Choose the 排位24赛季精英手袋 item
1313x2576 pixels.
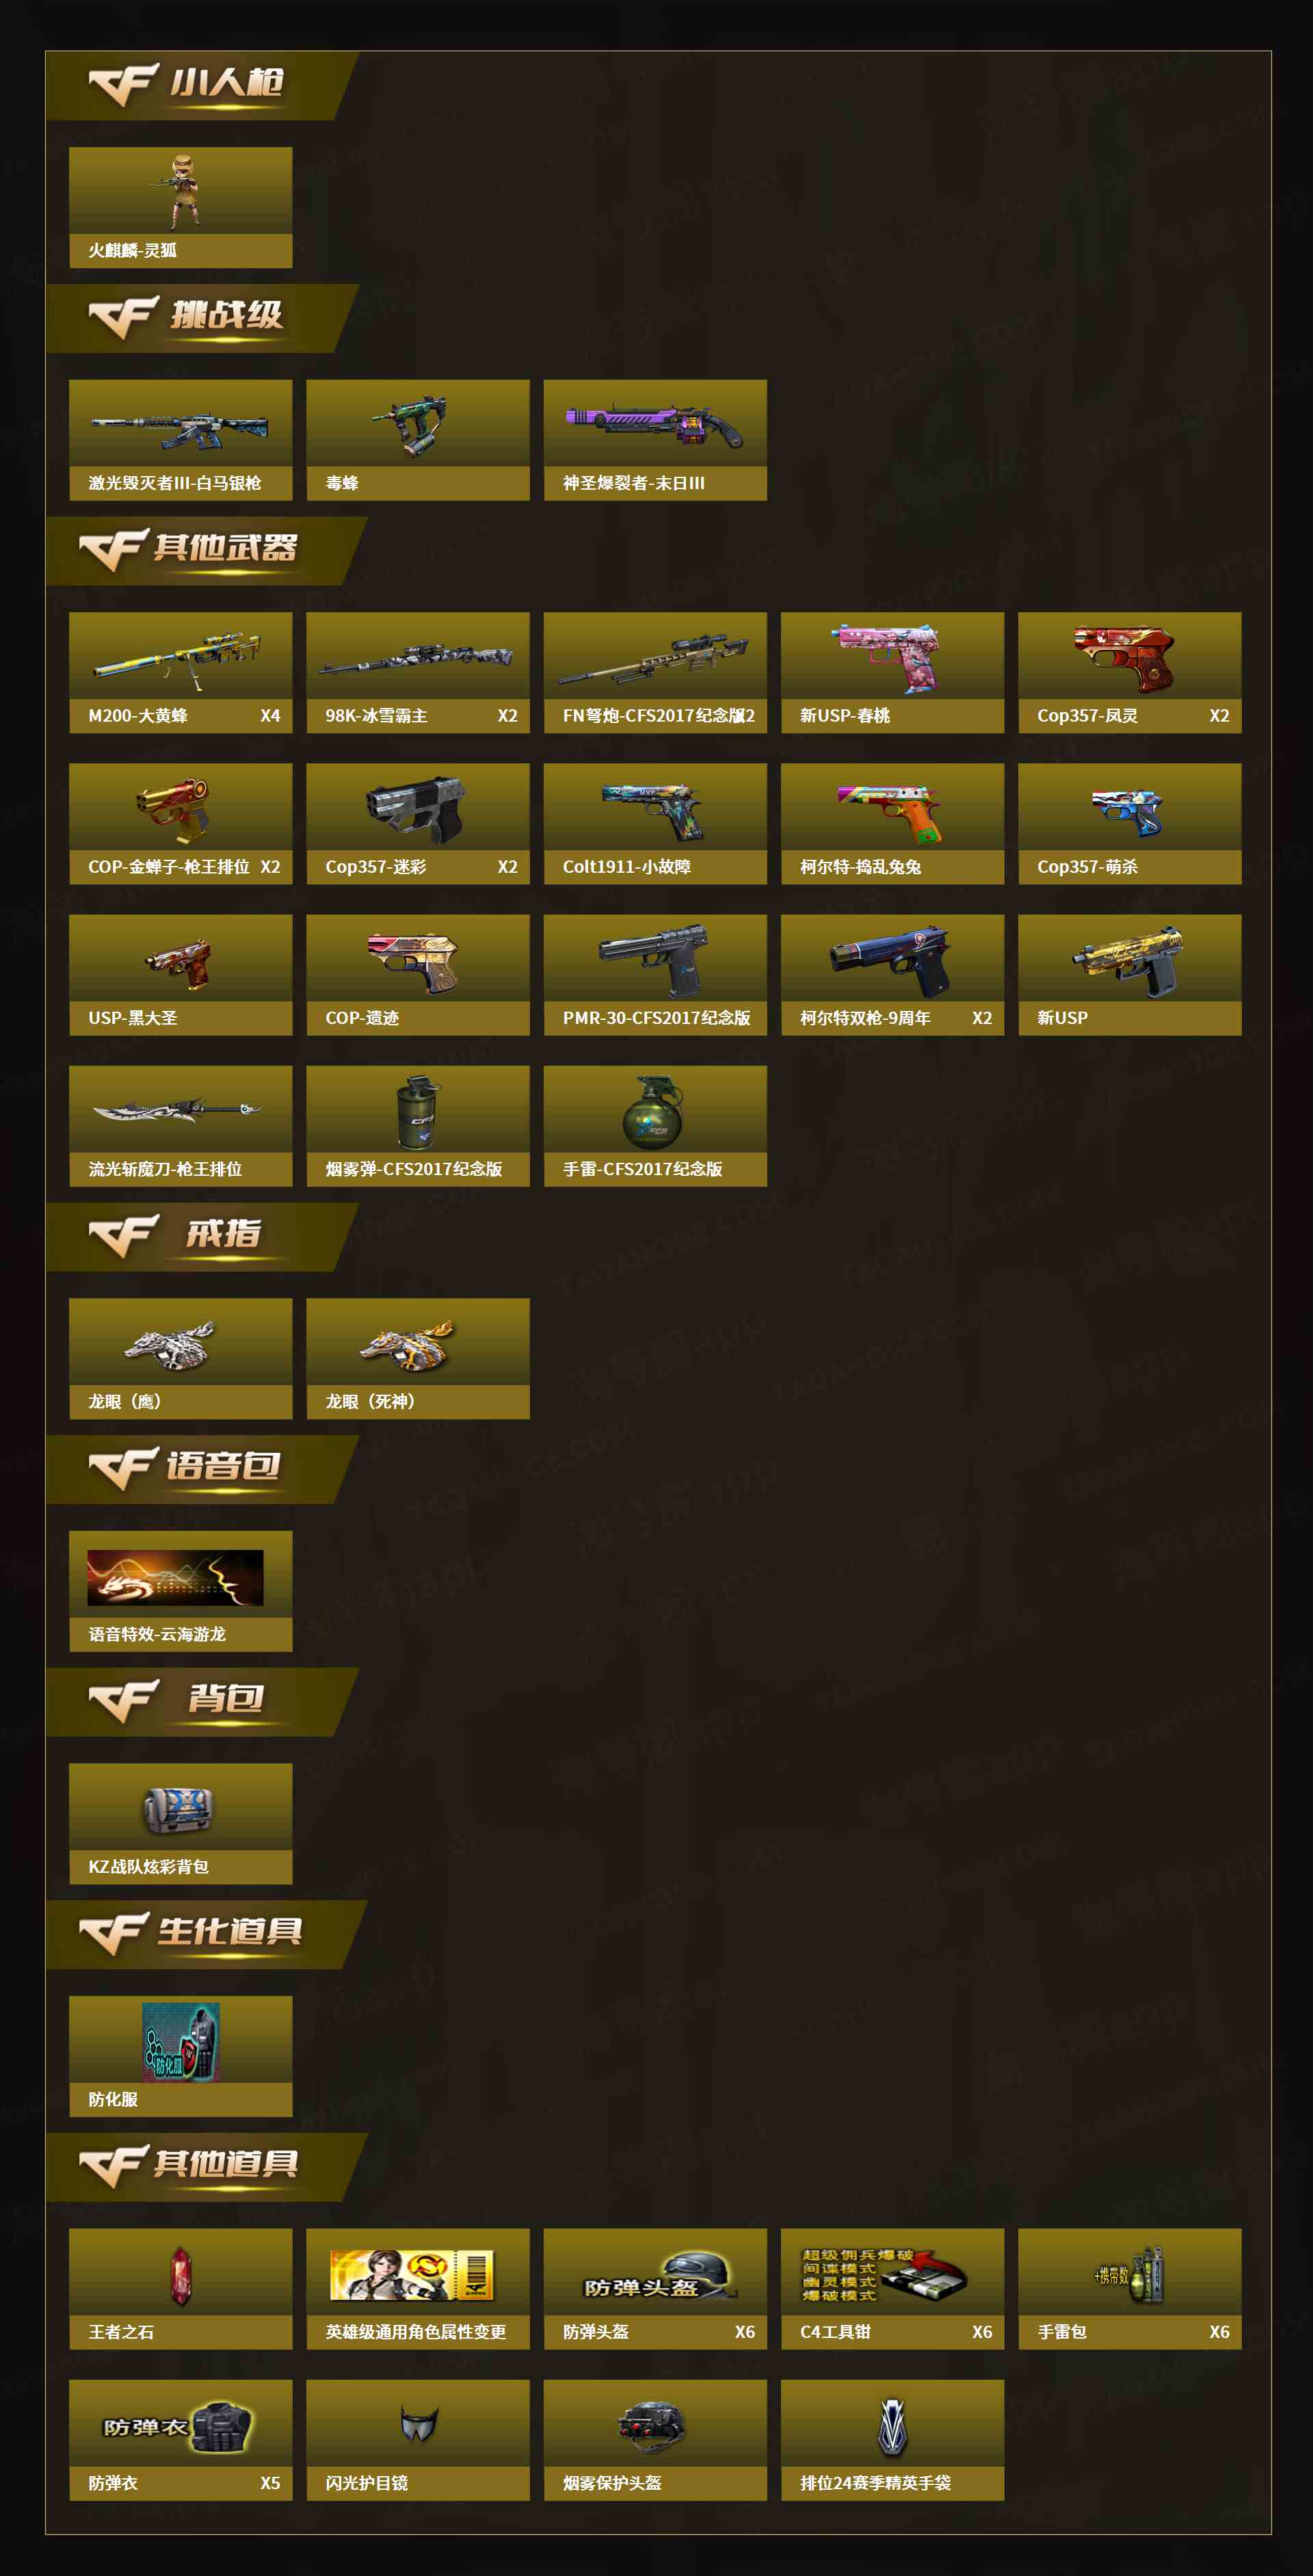[892, 2439]
